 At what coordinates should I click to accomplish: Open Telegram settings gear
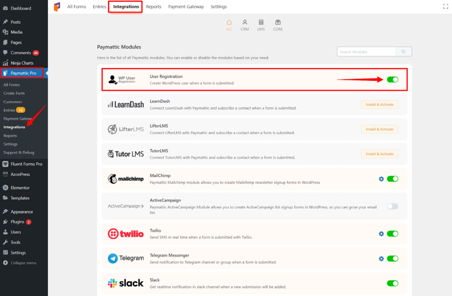pyautogui.click(x=381, y=258)
